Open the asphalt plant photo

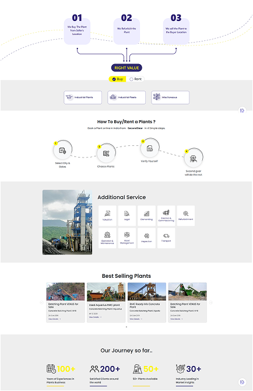pyautogui.click(x=67, y=222)
